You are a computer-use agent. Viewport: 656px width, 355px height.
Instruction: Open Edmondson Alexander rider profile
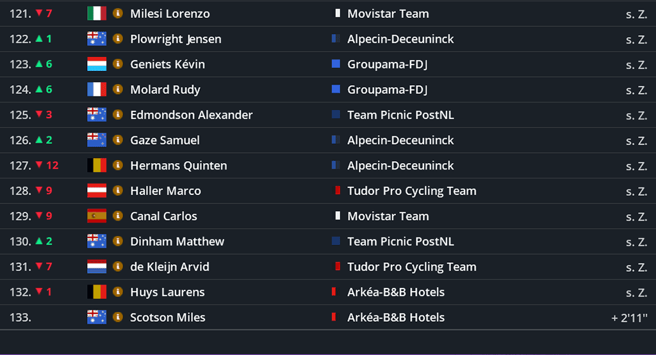192,115
